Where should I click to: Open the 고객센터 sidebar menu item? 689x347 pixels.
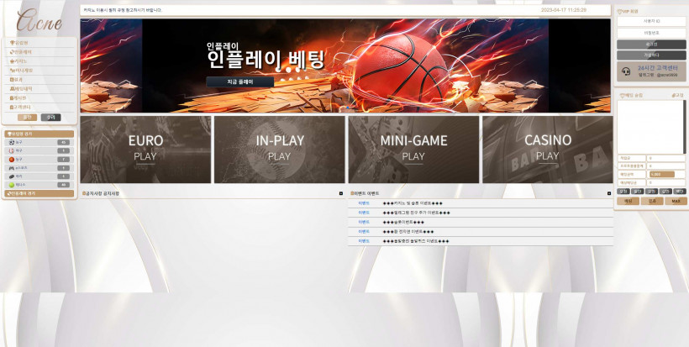point(40,108)
